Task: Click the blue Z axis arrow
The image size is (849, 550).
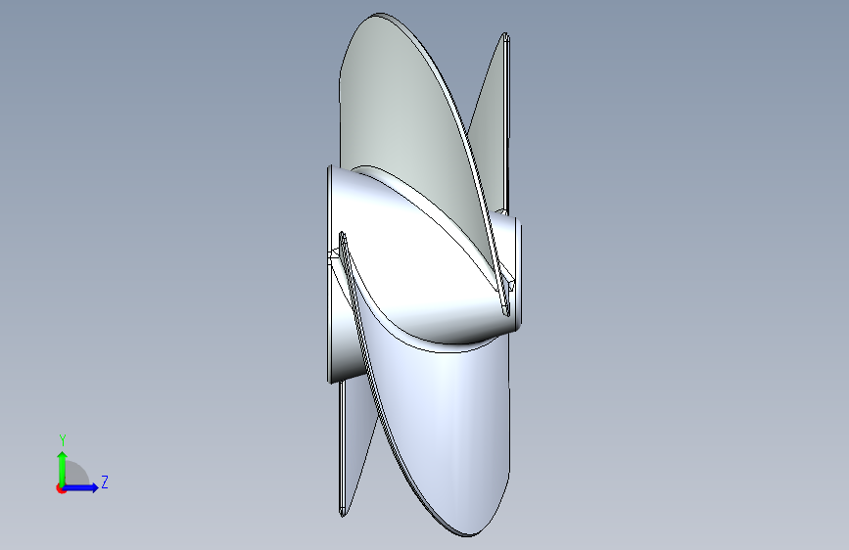Action: coord(81,487)
